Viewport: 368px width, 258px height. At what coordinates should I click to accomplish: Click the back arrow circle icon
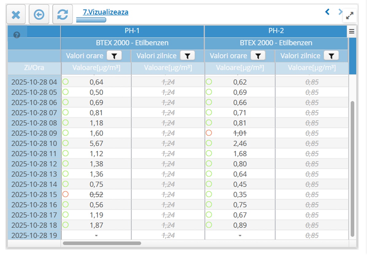click(x=39, y=14)
